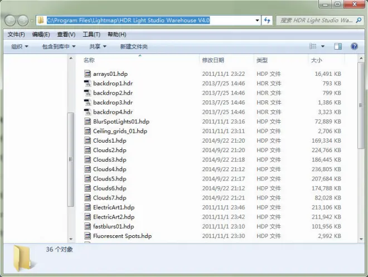Click the Clouds5.hdp file icon

click(x=88, y=179)
